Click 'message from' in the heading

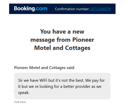coord(50,40)
